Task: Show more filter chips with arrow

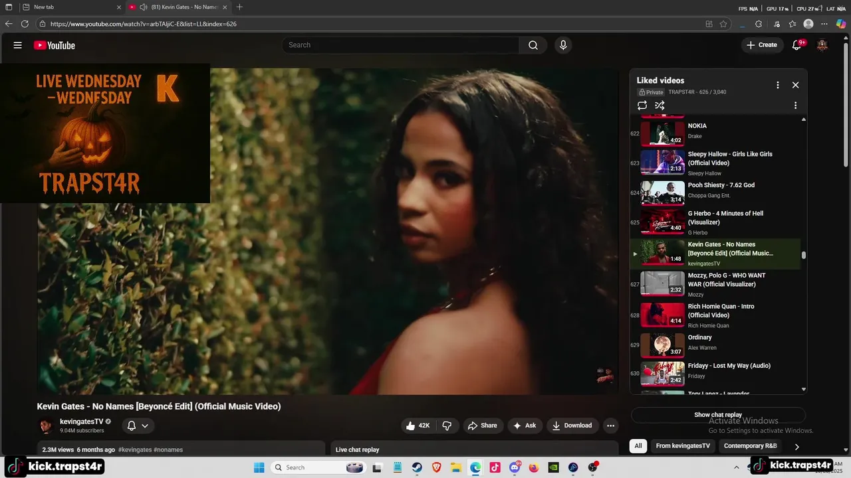Action: (796, 447)
